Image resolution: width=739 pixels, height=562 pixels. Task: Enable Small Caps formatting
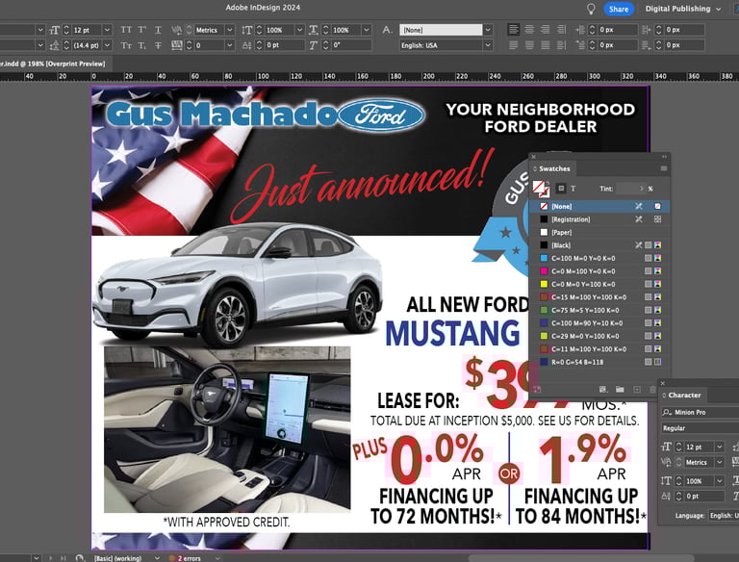(126, 45)
